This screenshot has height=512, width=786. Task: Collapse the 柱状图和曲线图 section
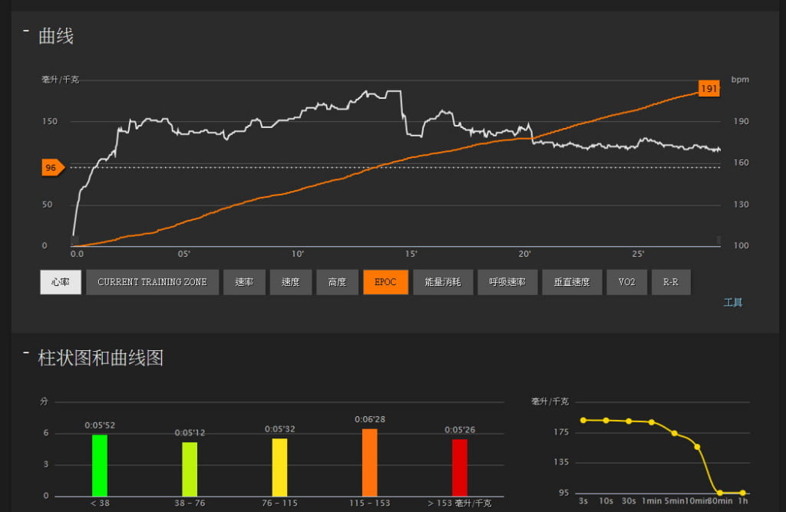point(26,353)
